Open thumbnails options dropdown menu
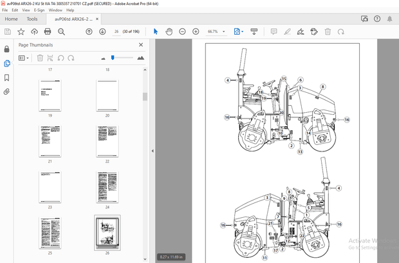Screen dimensions: 399x263 [23, 58]
